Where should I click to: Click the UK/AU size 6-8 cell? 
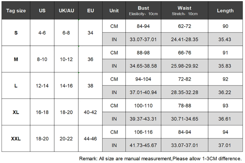[x=66, y=33]
